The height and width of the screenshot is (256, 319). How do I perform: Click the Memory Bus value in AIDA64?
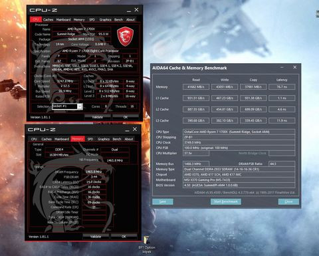pos(196,164)
